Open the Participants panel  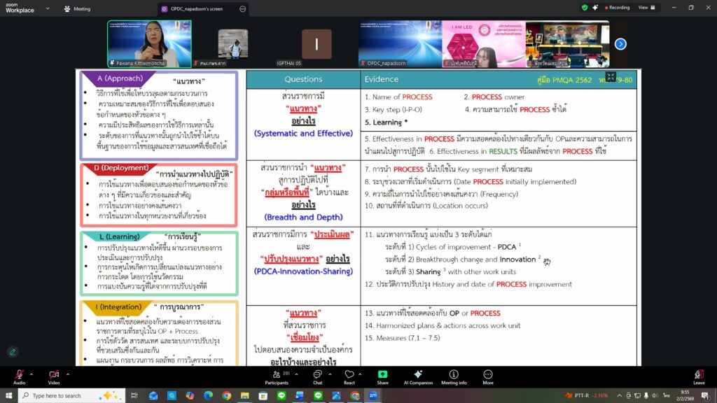[277, 376]
